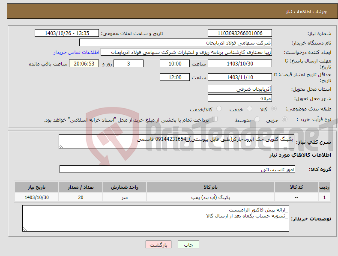The image size is (338, 256).
Task: Click the remaining time 20:06:53 field
Action: point(84,63)
